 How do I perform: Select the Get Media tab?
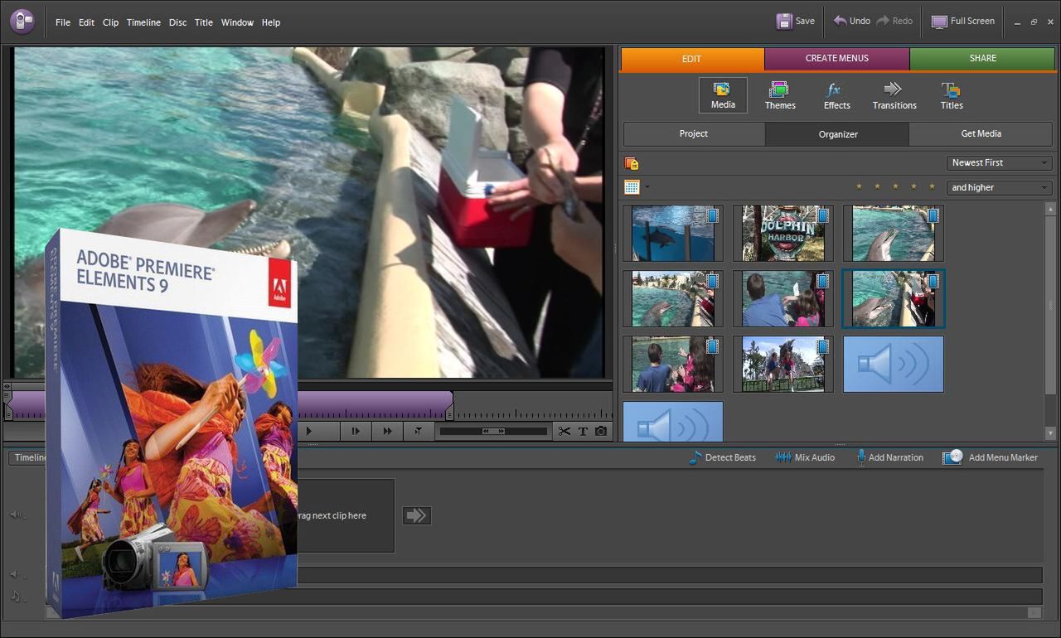point(981,133)
